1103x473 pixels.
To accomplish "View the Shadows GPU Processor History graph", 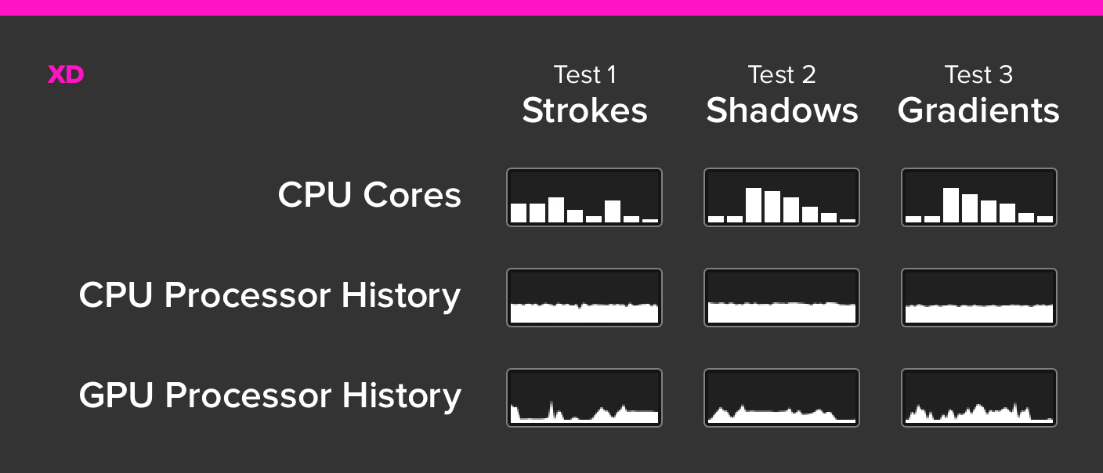I will point(782,398).
